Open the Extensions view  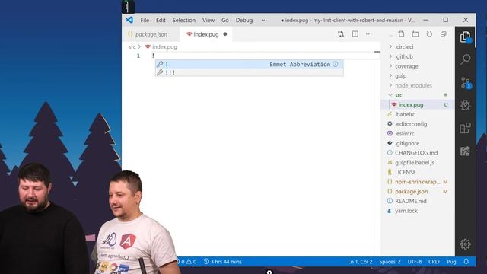pos(465,128)
